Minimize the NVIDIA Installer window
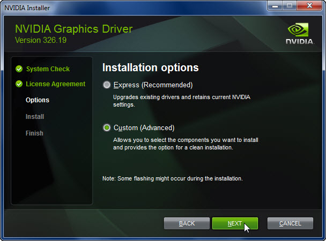Screen dimensions: 326x241 click(x=275, y=5)
